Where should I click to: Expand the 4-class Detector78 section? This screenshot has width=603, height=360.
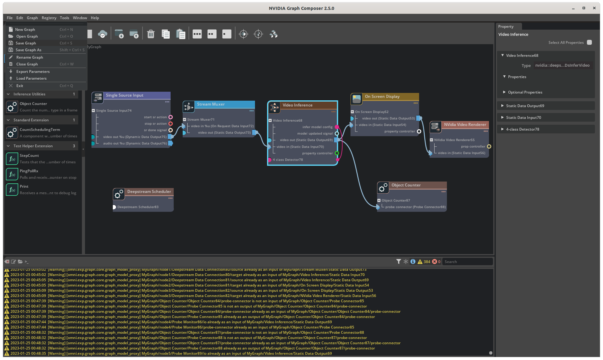523,129
